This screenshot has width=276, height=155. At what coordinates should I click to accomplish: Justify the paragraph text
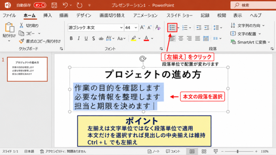198,38
